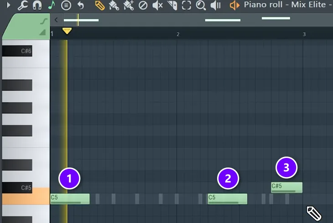Click the Piano roll - Mix Elite title
333x223 pixels.
click(288, 5)
